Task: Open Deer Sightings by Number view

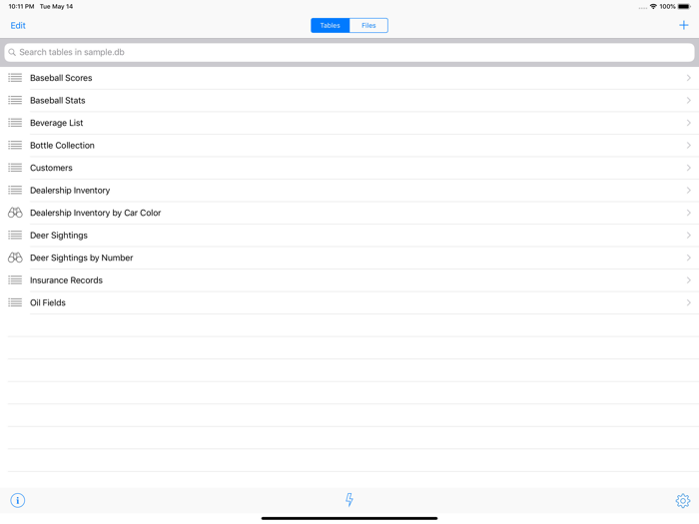Action: (x=349, y=258)
